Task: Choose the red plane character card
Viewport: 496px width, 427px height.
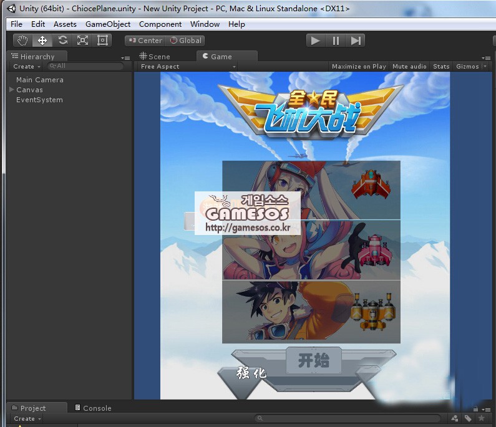Action: (311, 190)
